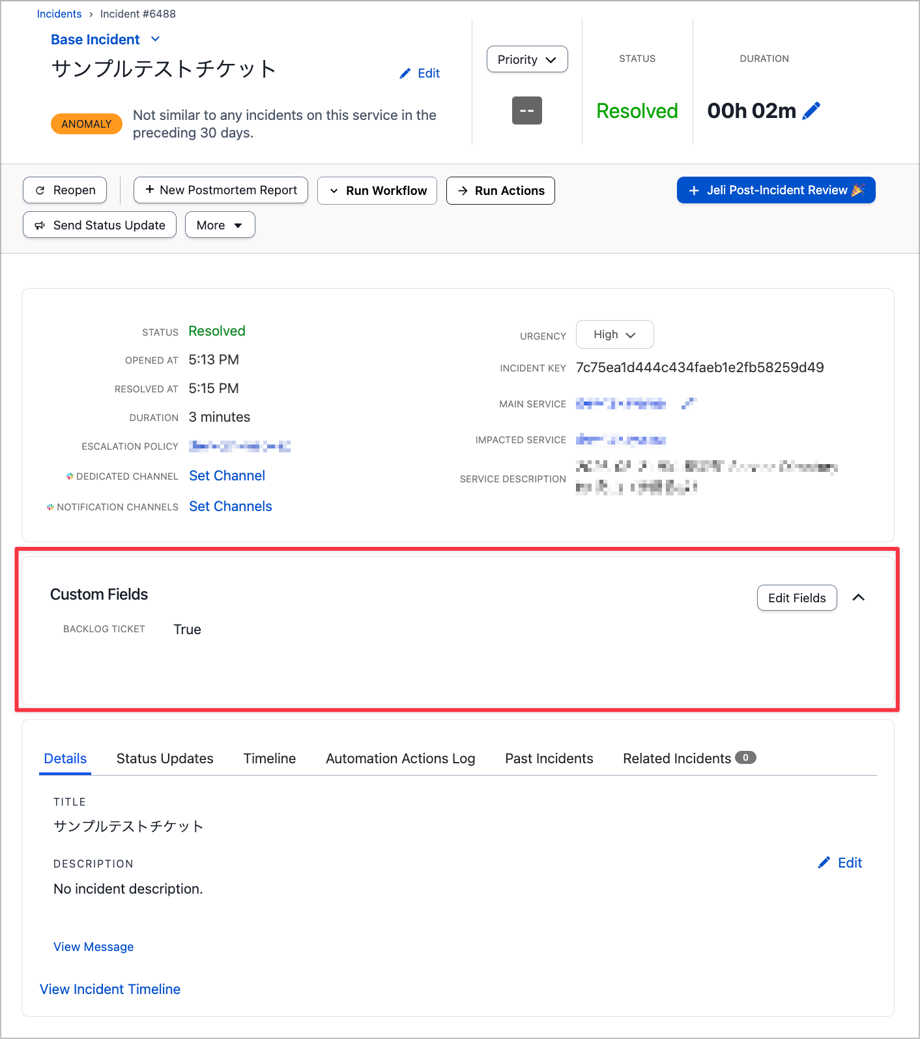Click the Send Status Update megaphone button
This screenshot has height=1039, width=920.
(100, 225)
